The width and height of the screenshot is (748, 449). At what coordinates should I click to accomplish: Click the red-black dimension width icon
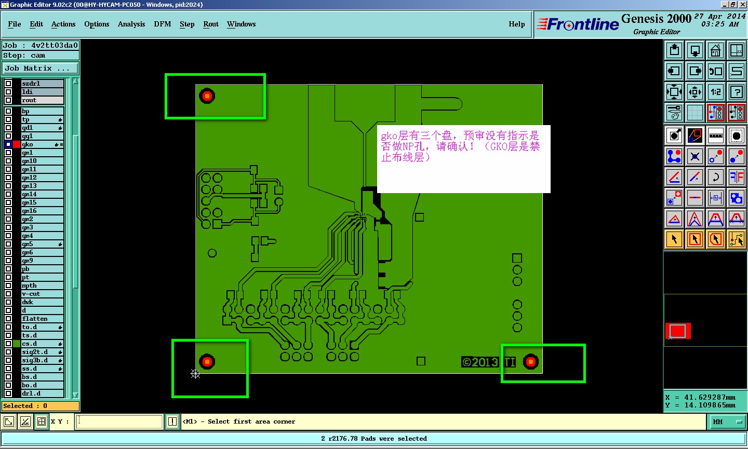(716, 198)
